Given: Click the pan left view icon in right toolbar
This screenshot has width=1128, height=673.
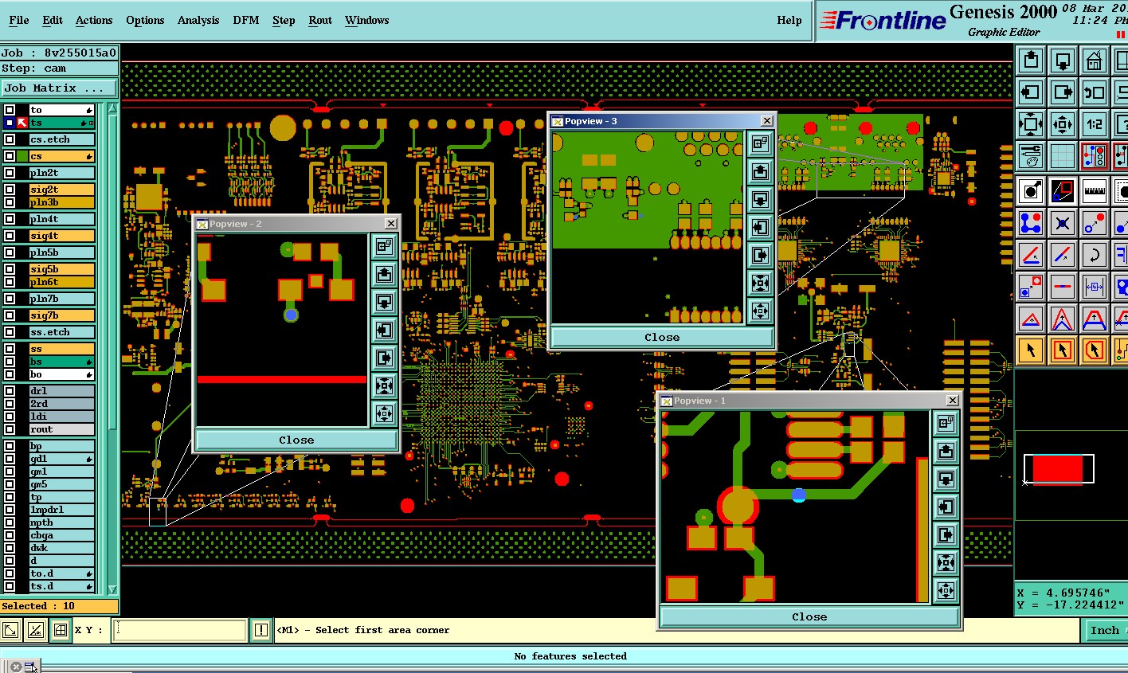Looking at the screenshot, I should pyautogui.click(x=1031, y=92).
